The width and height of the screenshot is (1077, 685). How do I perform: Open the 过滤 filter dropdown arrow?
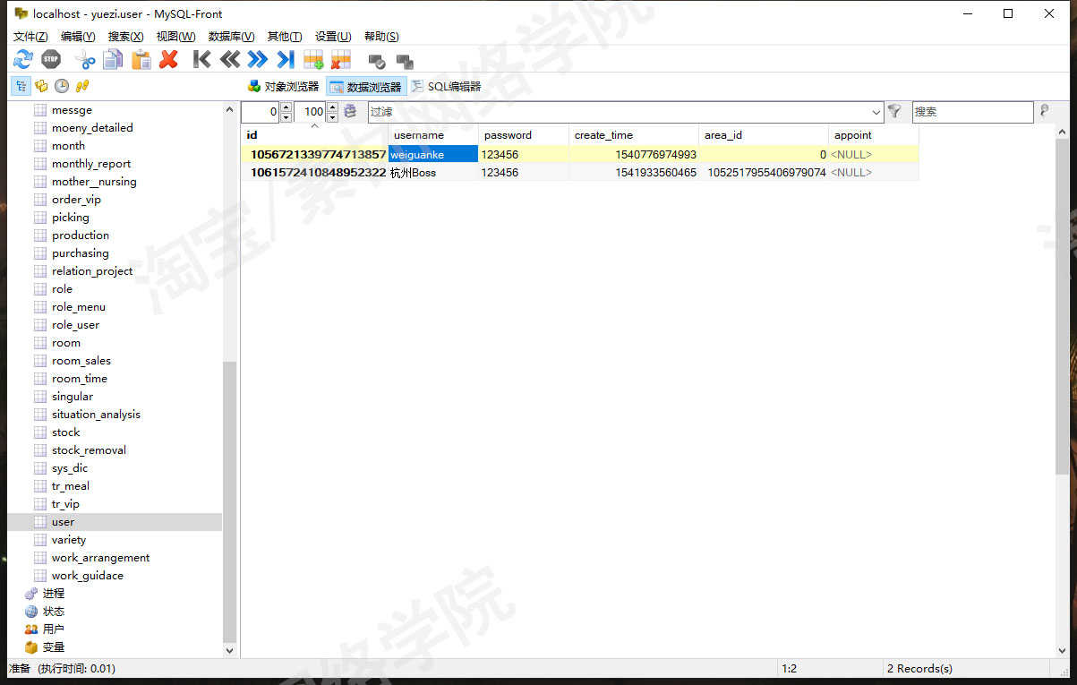pos(876,112)
